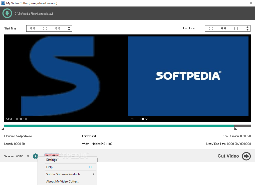Click the circular arrow icon beside Cut Video
Image resolution: width=255 pixels, height=185 pixels.
tap(246, 156)
